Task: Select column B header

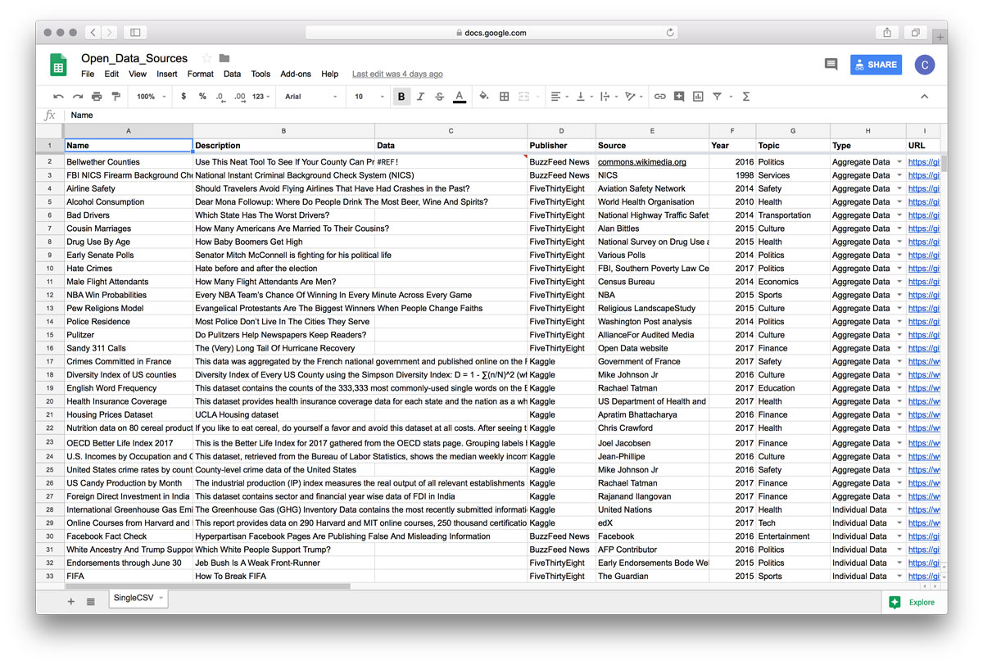Action: tap(283, 131)
